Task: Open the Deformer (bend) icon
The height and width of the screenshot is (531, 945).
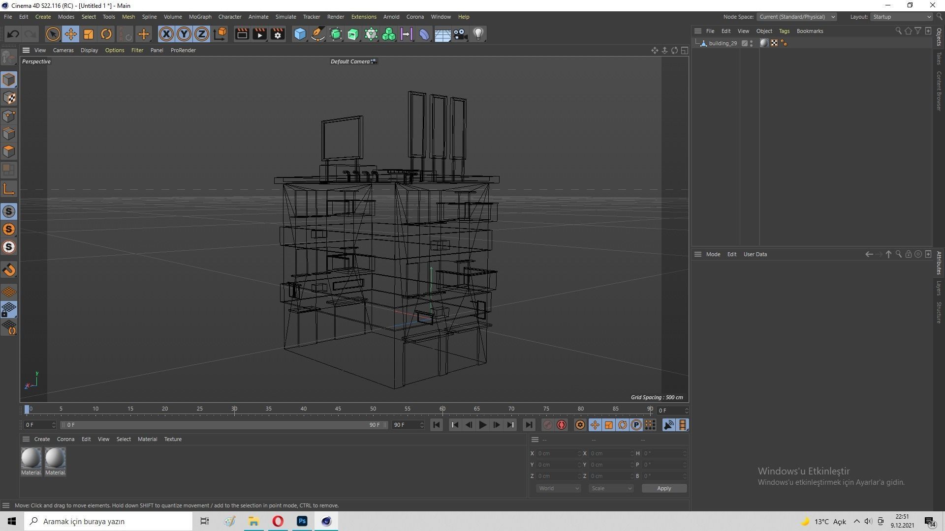Action: pyautogui.click(x=424, y=34)
